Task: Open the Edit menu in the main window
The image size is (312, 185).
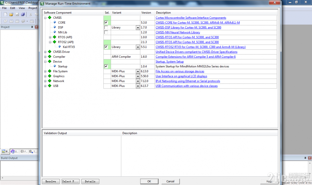Action: click(13, 8)
